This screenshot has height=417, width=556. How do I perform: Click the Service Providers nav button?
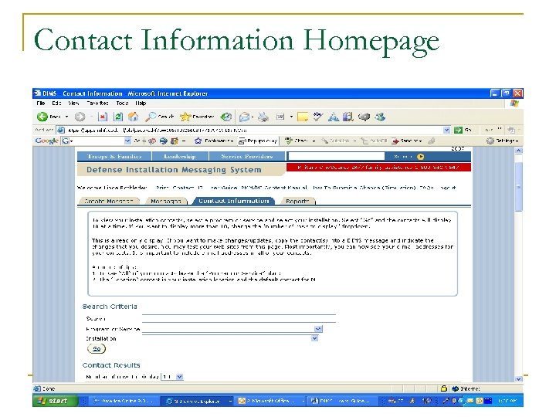click(247, 156)
